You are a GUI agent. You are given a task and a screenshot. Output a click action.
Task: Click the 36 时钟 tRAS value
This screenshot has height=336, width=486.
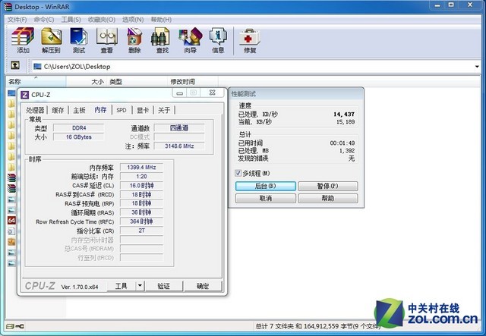click(x=141, y=212)
